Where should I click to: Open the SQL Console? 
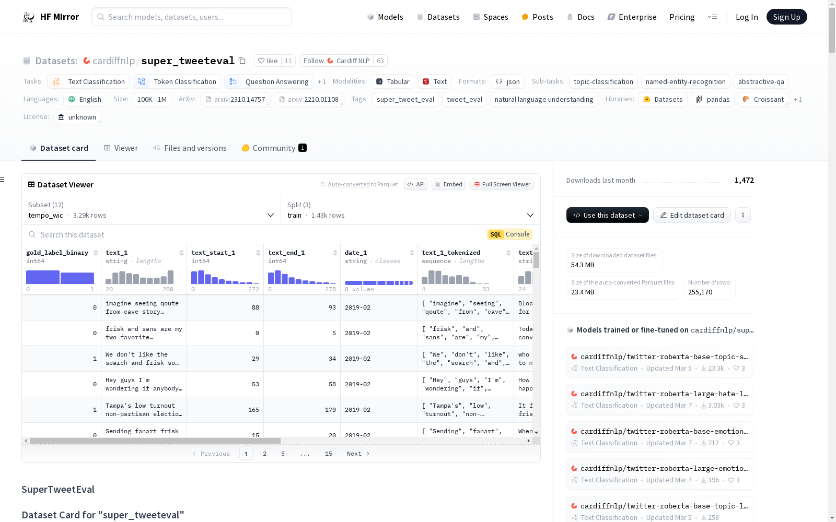pos(509,234)
